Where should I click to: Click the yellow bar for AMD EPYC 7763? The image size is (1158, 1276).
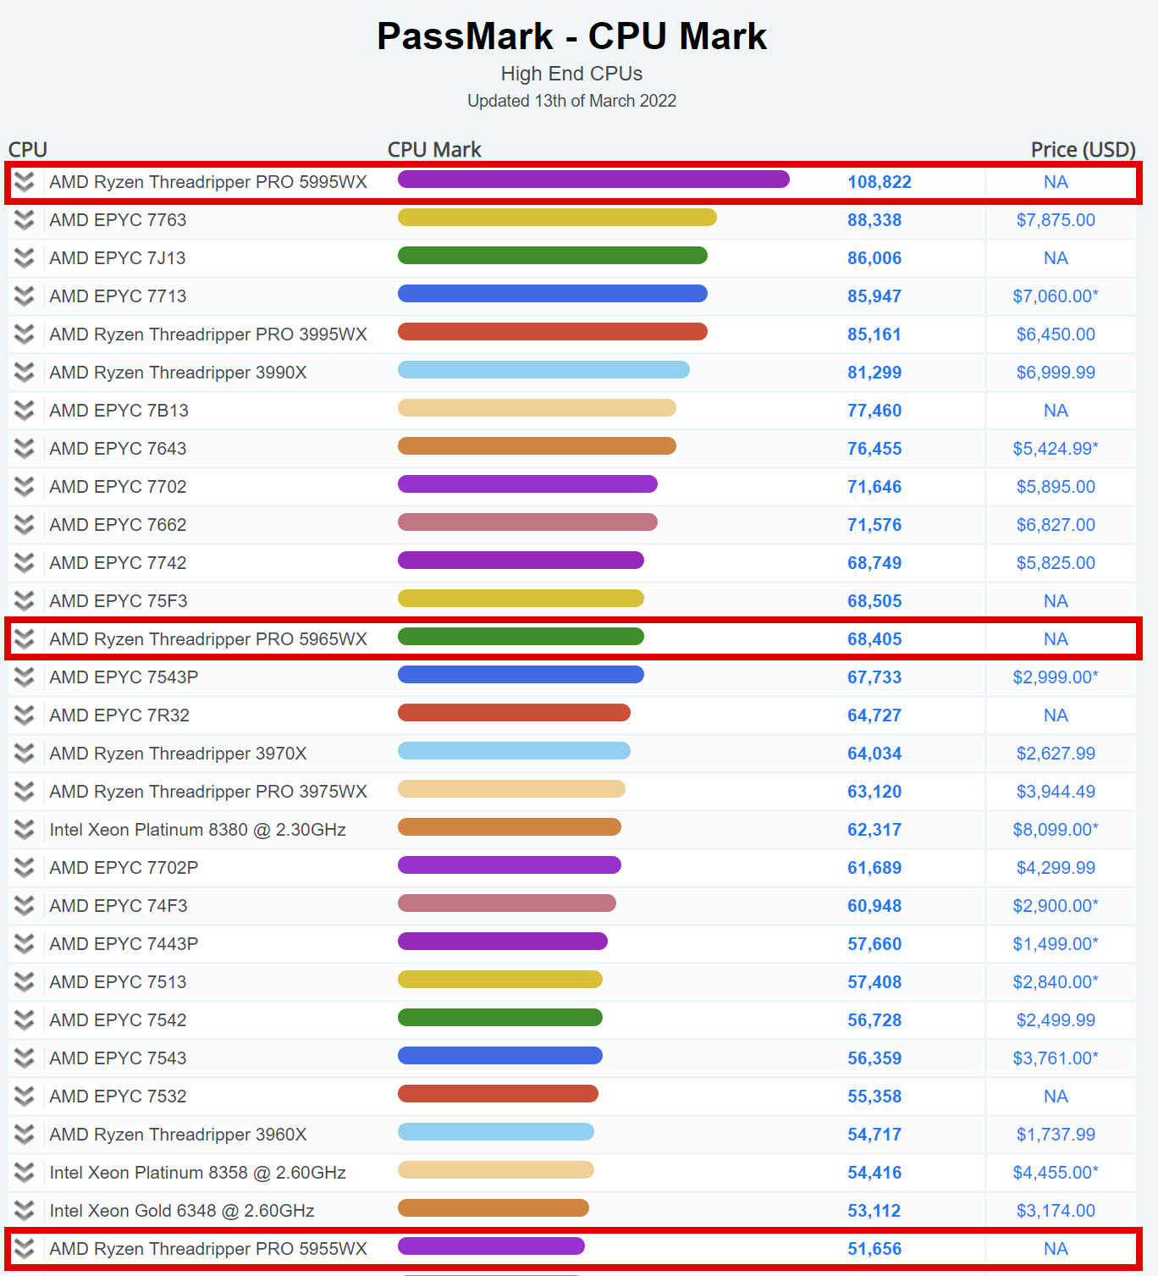[x=557, y=218]
